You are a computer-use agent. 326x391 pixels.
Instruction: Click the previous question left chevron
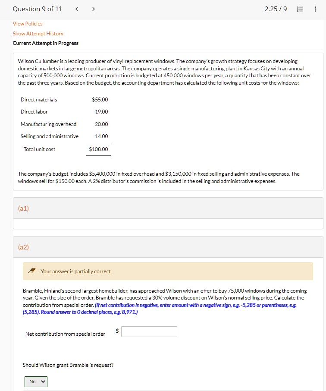76,9
